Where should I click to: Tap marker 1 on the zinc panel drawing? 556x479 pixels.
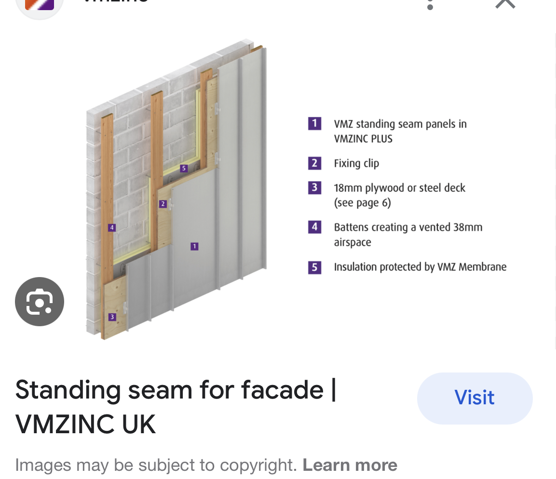pyautogui.click(x=194, y=246)
